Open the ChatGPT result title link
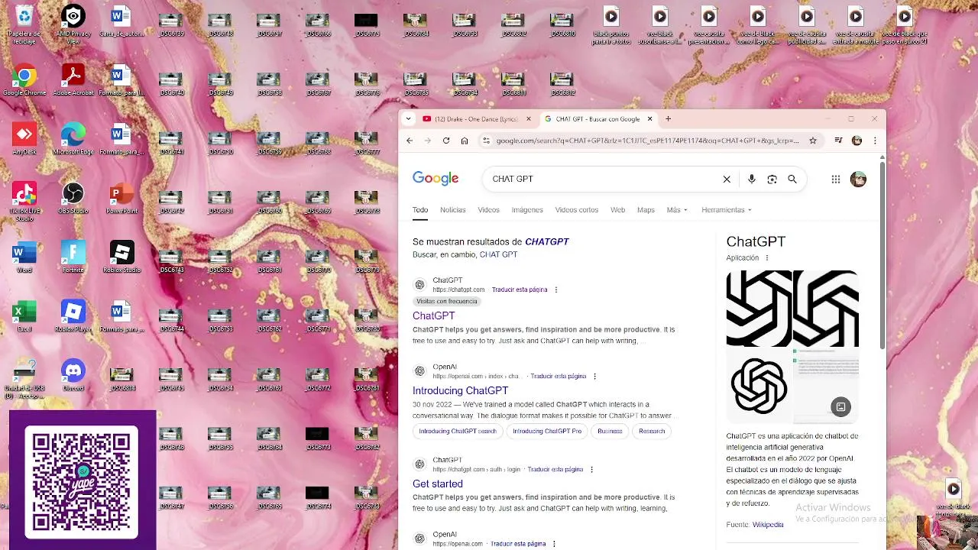The width and height of the screenshot is (978, 550). coord(433,315)
